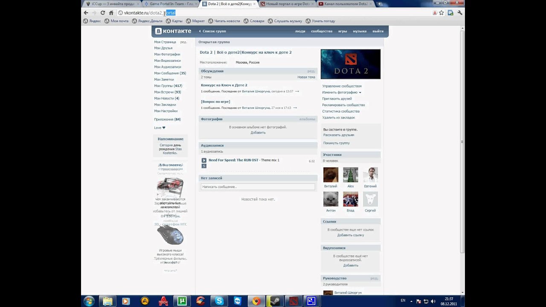
Task: Go to the browser Home page icon
Action: point(111,13)
